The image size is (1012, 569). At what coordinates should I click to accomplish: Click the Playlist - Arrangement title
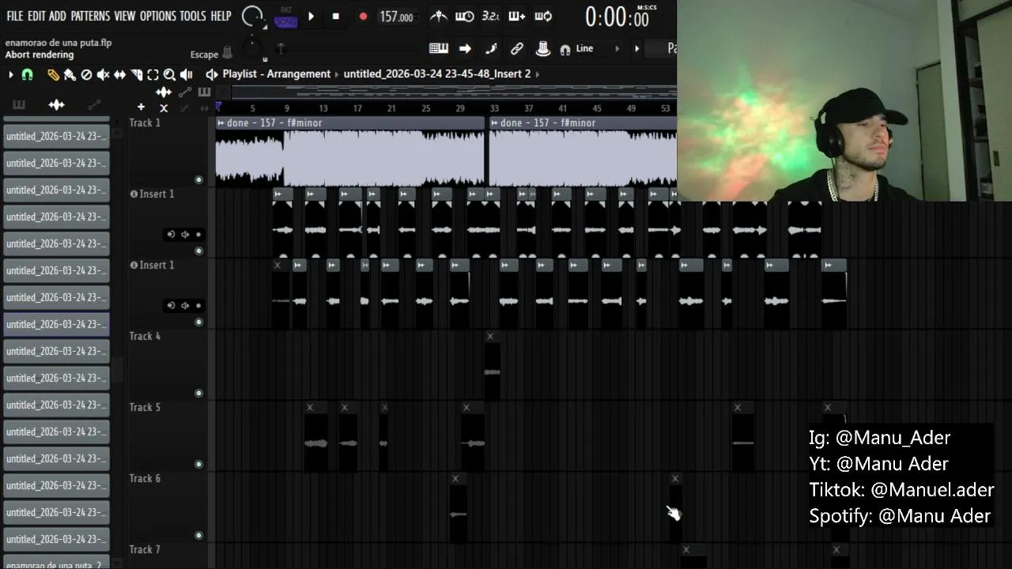pyautogui.click(x=276, y=73)
